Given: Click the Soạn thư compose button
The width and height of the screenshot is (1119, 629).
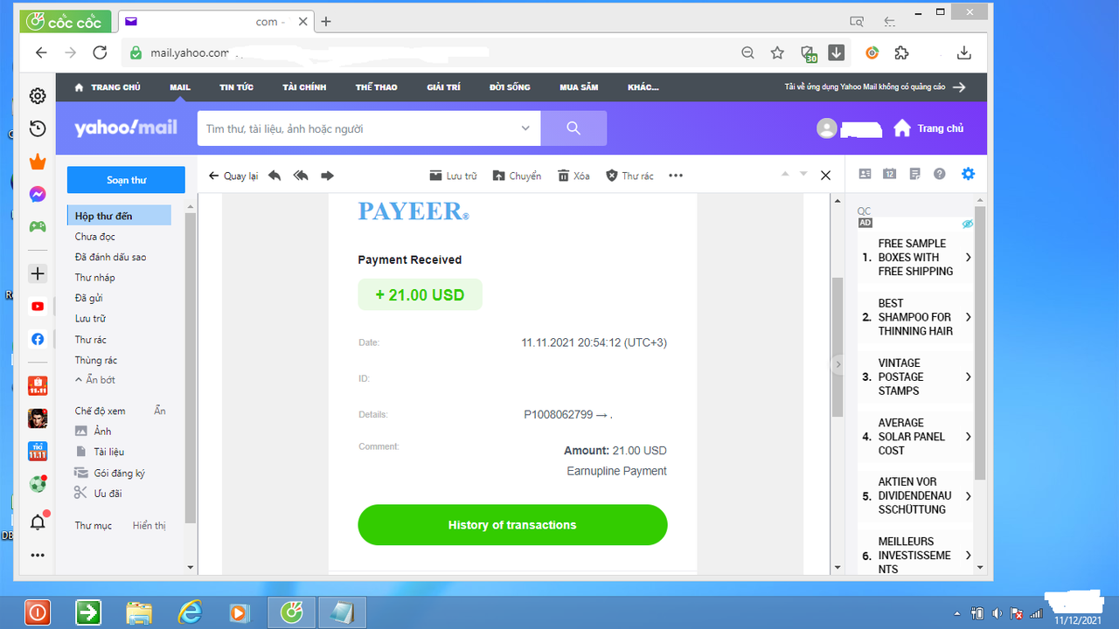Looking at the screenshot, I should click(126, 180).
